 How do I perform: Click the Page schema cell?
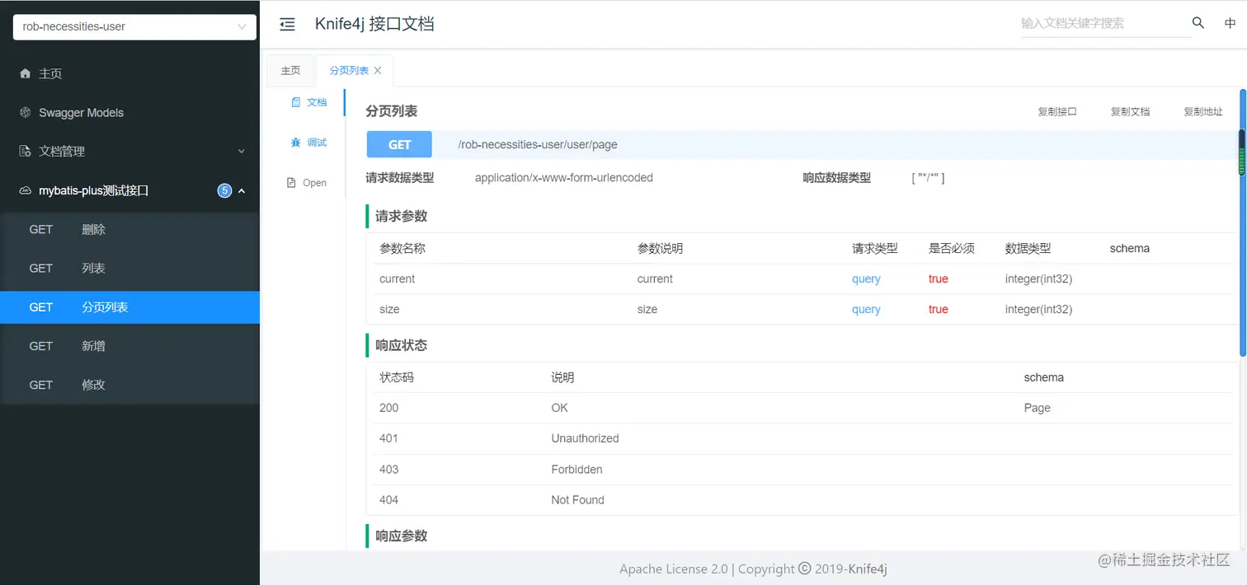[x=1038, y=408]
